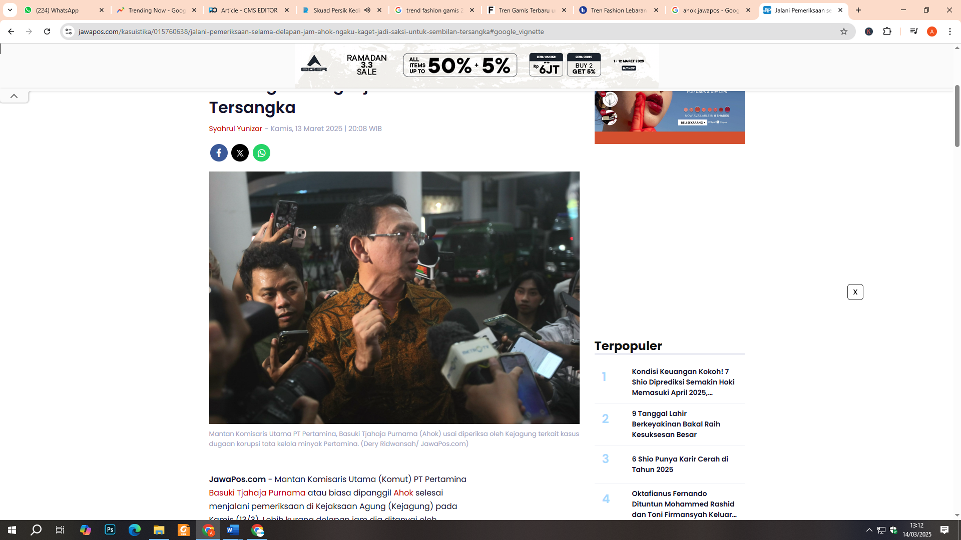
Task: Click the browser Back arrow
Action: pyautogui.click(x=11, y=31)
